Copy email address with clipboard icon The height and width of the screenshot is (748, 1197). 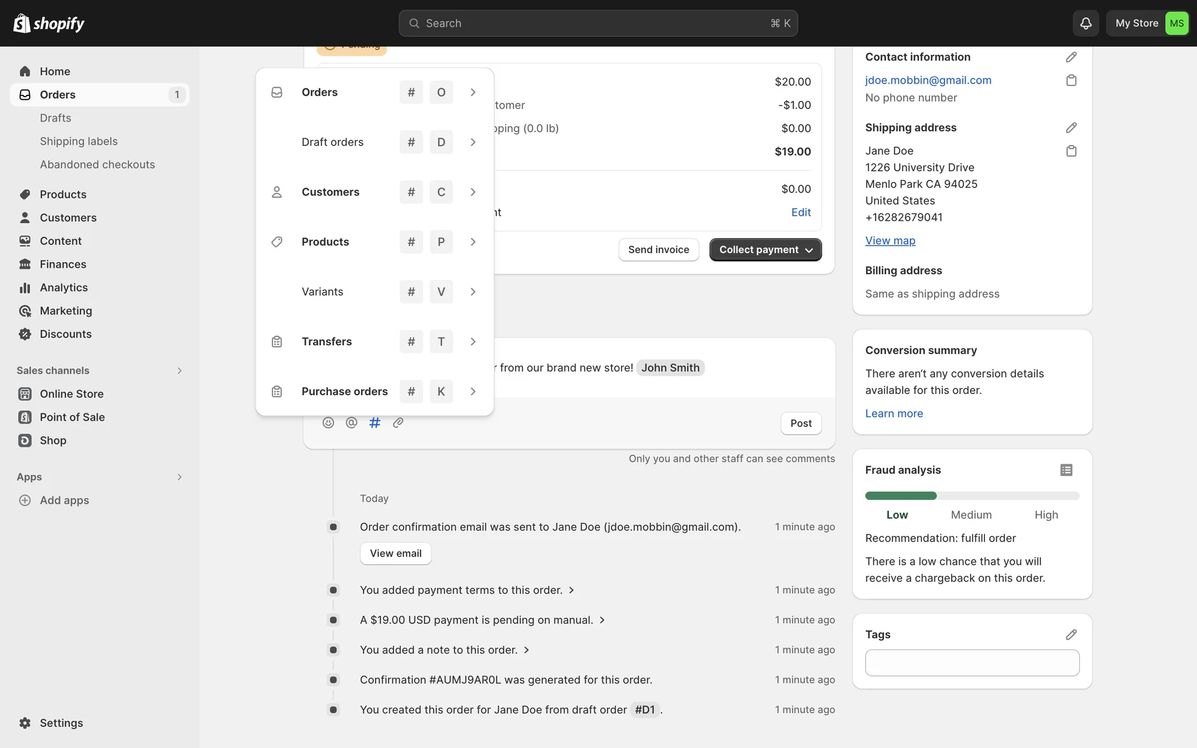point(1071,80)
